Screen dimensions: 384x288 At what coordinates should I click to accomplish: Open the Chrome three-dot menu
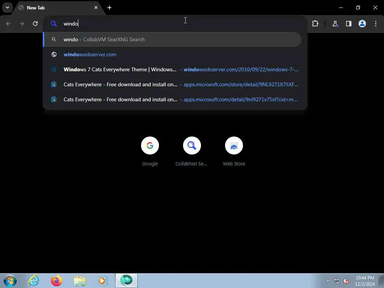pos(376,24)
